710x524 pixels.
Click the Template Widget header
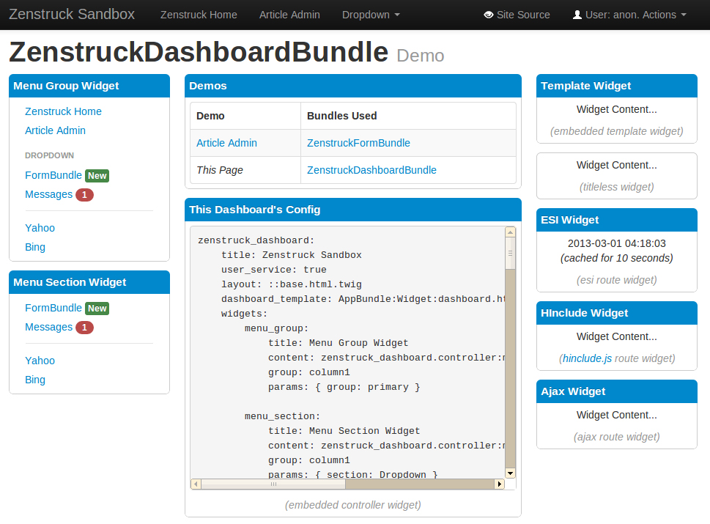point(617,86)
